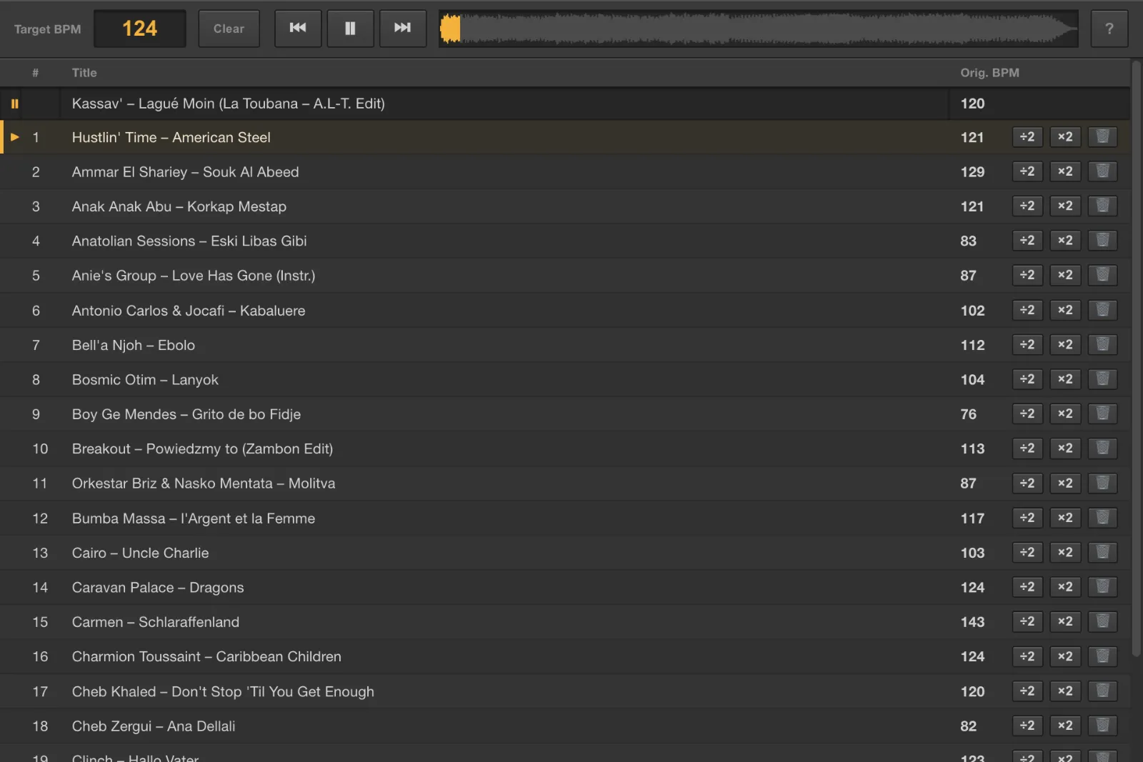1143x762 pixels.
Task: Delete Carmen – Schlaraffenland
Action: (x=1102, y=621)
